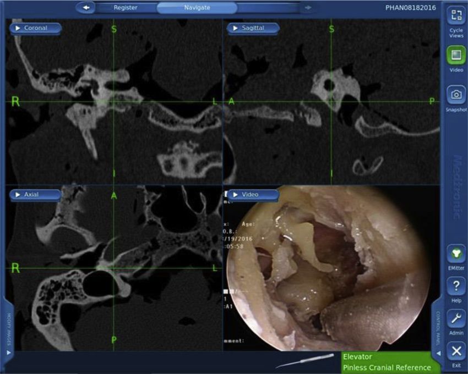
Task: Click the endoscope video image
Action: pyautogui.click(x=328, y=268)
